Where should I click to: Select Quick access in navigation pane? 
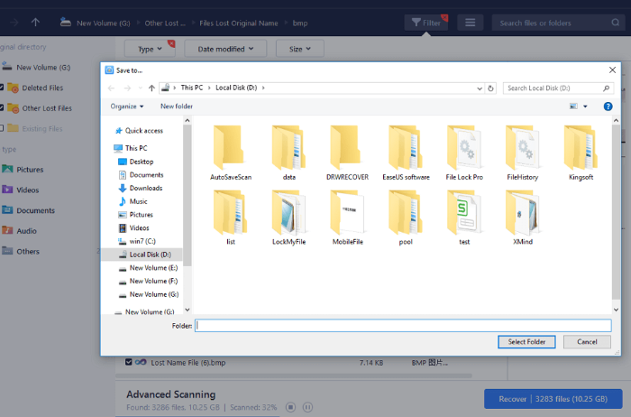click(139, 131)
